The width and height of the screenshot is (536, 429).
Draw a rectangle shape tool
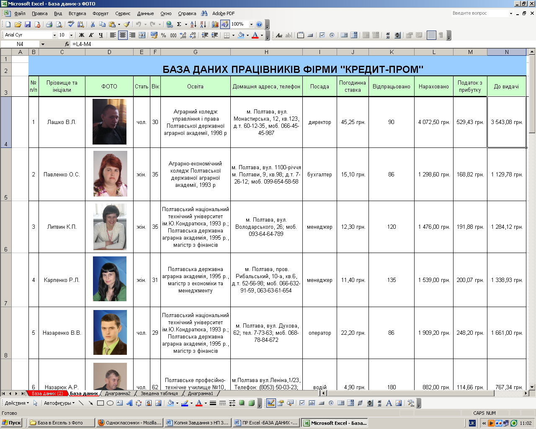100,403
